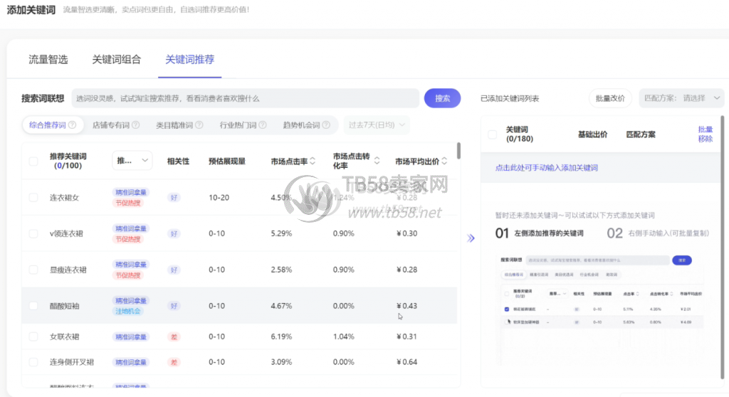The width and height of the screenshot is (729, 397).
Task: Tick select-all checkbox in added 关键词 list
Action: coord(493,134)
